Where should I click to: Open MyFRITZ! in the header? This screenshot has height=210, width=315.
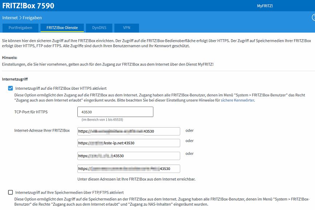265,6
